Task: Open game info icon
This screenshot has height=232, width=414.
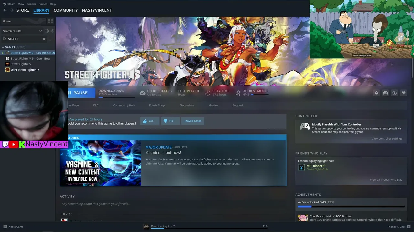Action: click(x=395, y=93)
